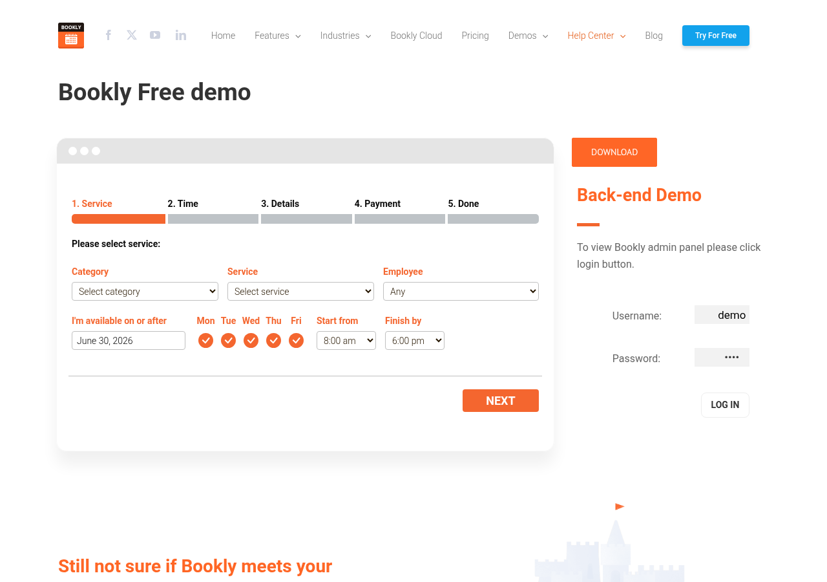Expand the Features menu
This screenshot has width=827, height=582.
(x=278, y=36)
